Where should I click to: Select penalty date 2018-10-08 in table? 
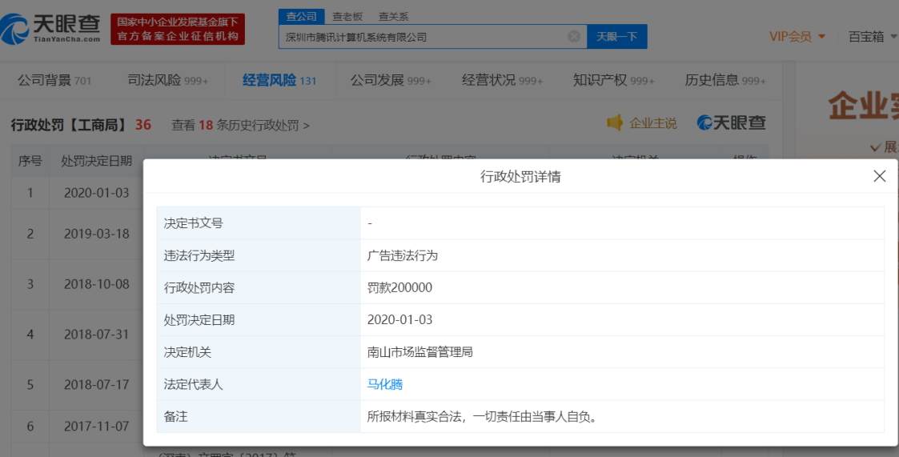[x=96, y=284]
